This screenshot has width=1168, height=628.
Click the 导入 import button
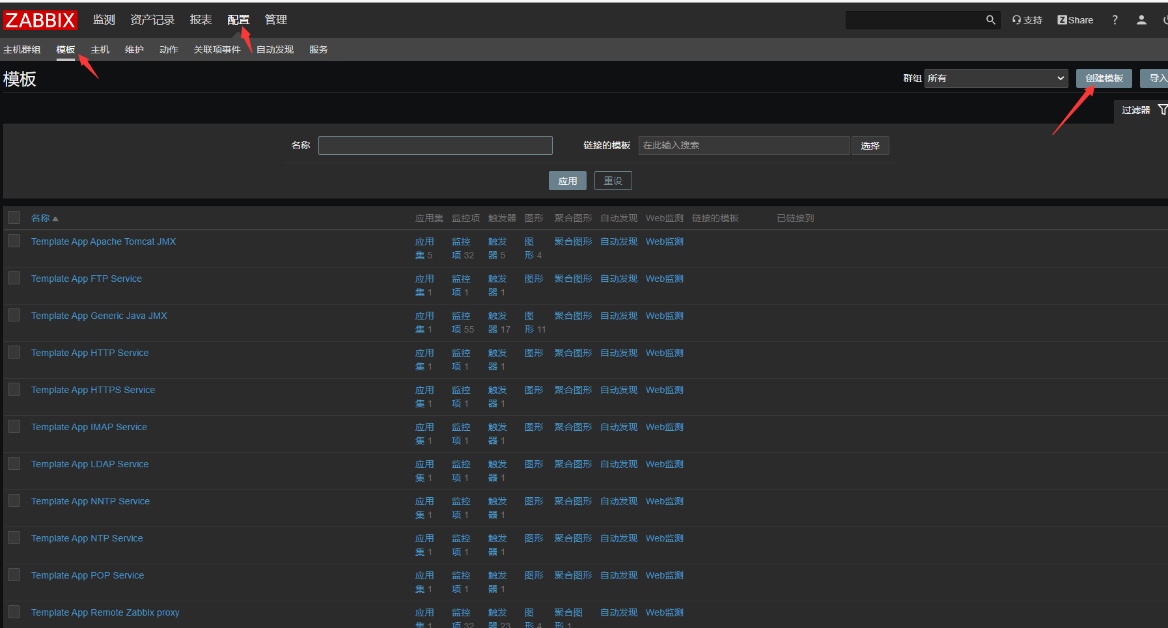(1156, 78)
